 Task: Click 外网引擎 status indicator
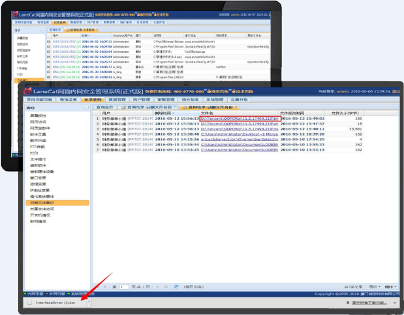coord(55,293)
